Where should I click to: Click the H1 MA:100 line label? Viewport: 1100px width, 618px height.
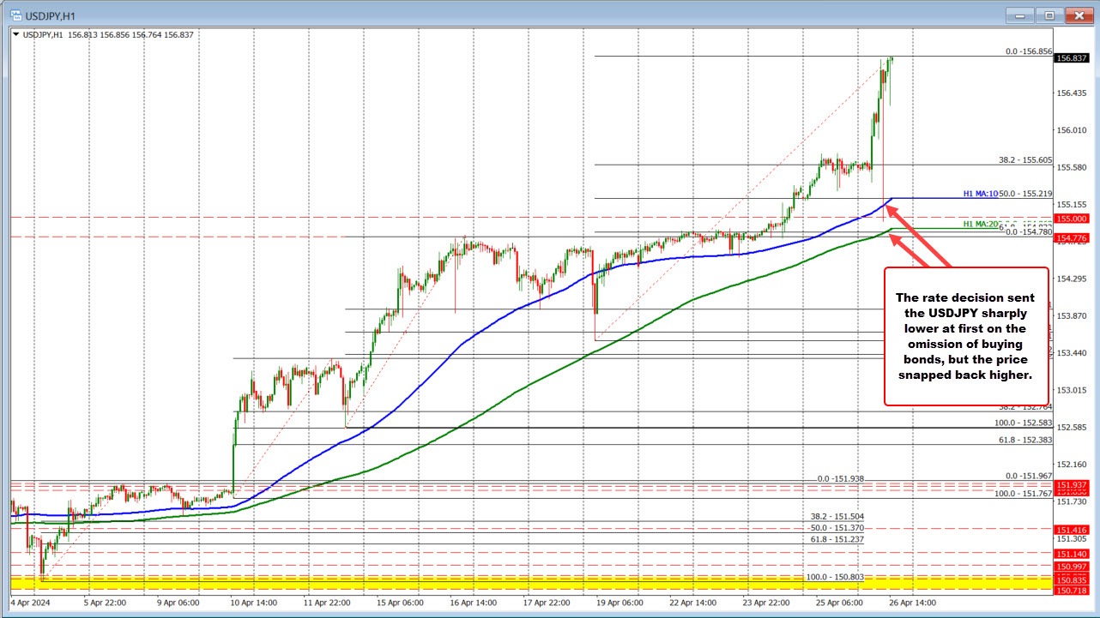[x=982, y=194]
